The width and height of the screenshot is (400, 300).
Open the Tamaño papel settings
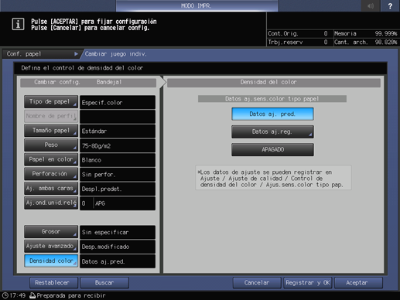tap(51, 131)
